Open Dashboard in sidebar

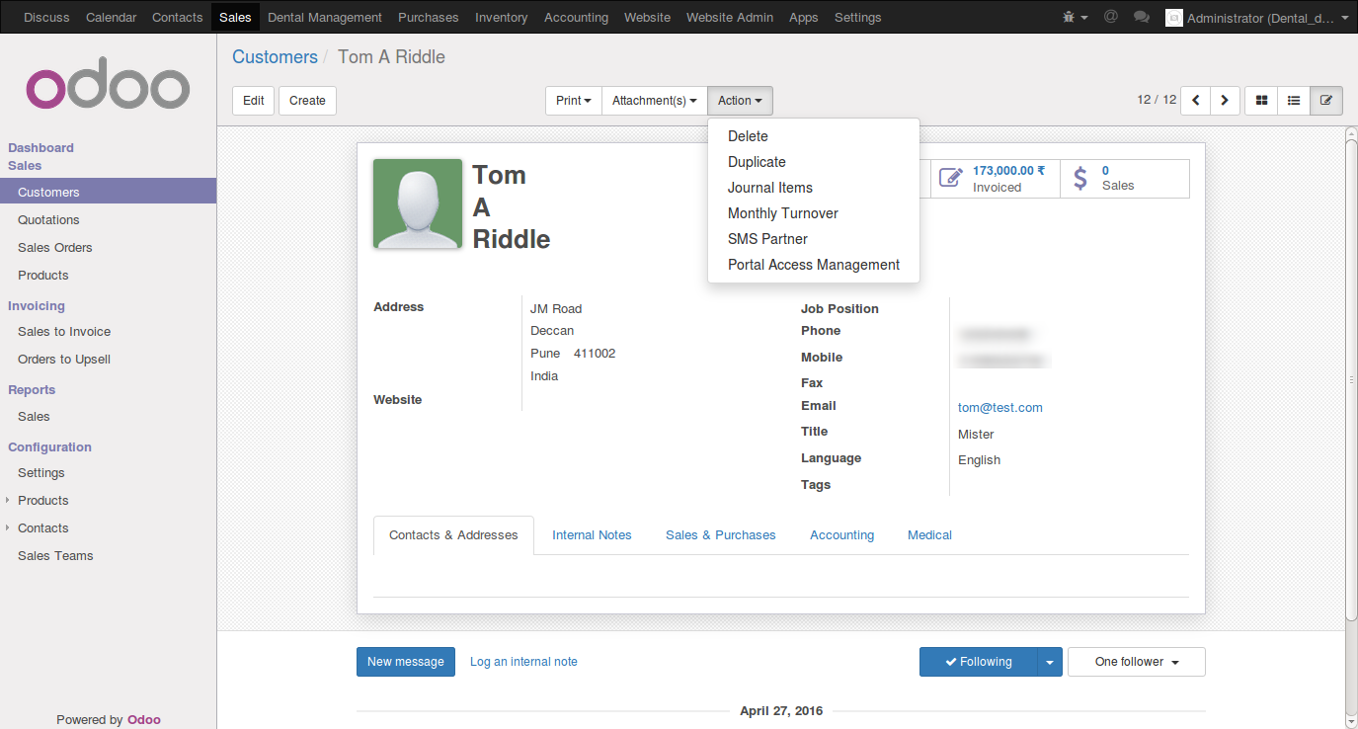40,148
